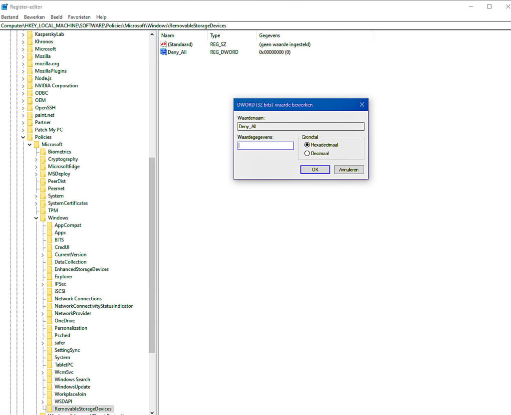Screen dimensions: 511x415
Task: Click the RemovableStorageDevices folder icon
Action: (49, 409)
